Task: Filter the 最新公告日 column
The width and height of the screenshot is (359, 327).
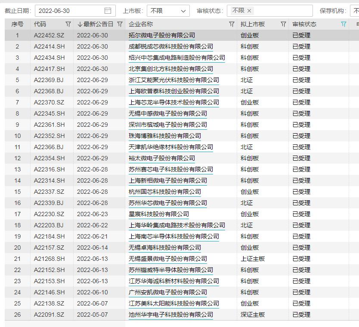Action: point(120,24)
